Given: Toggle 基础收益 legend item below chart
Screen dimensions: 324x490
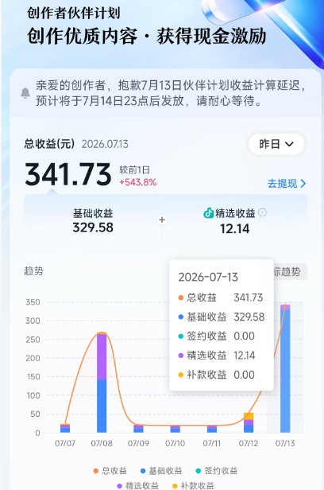Looking at the screenshot, I should coord(161,471).
